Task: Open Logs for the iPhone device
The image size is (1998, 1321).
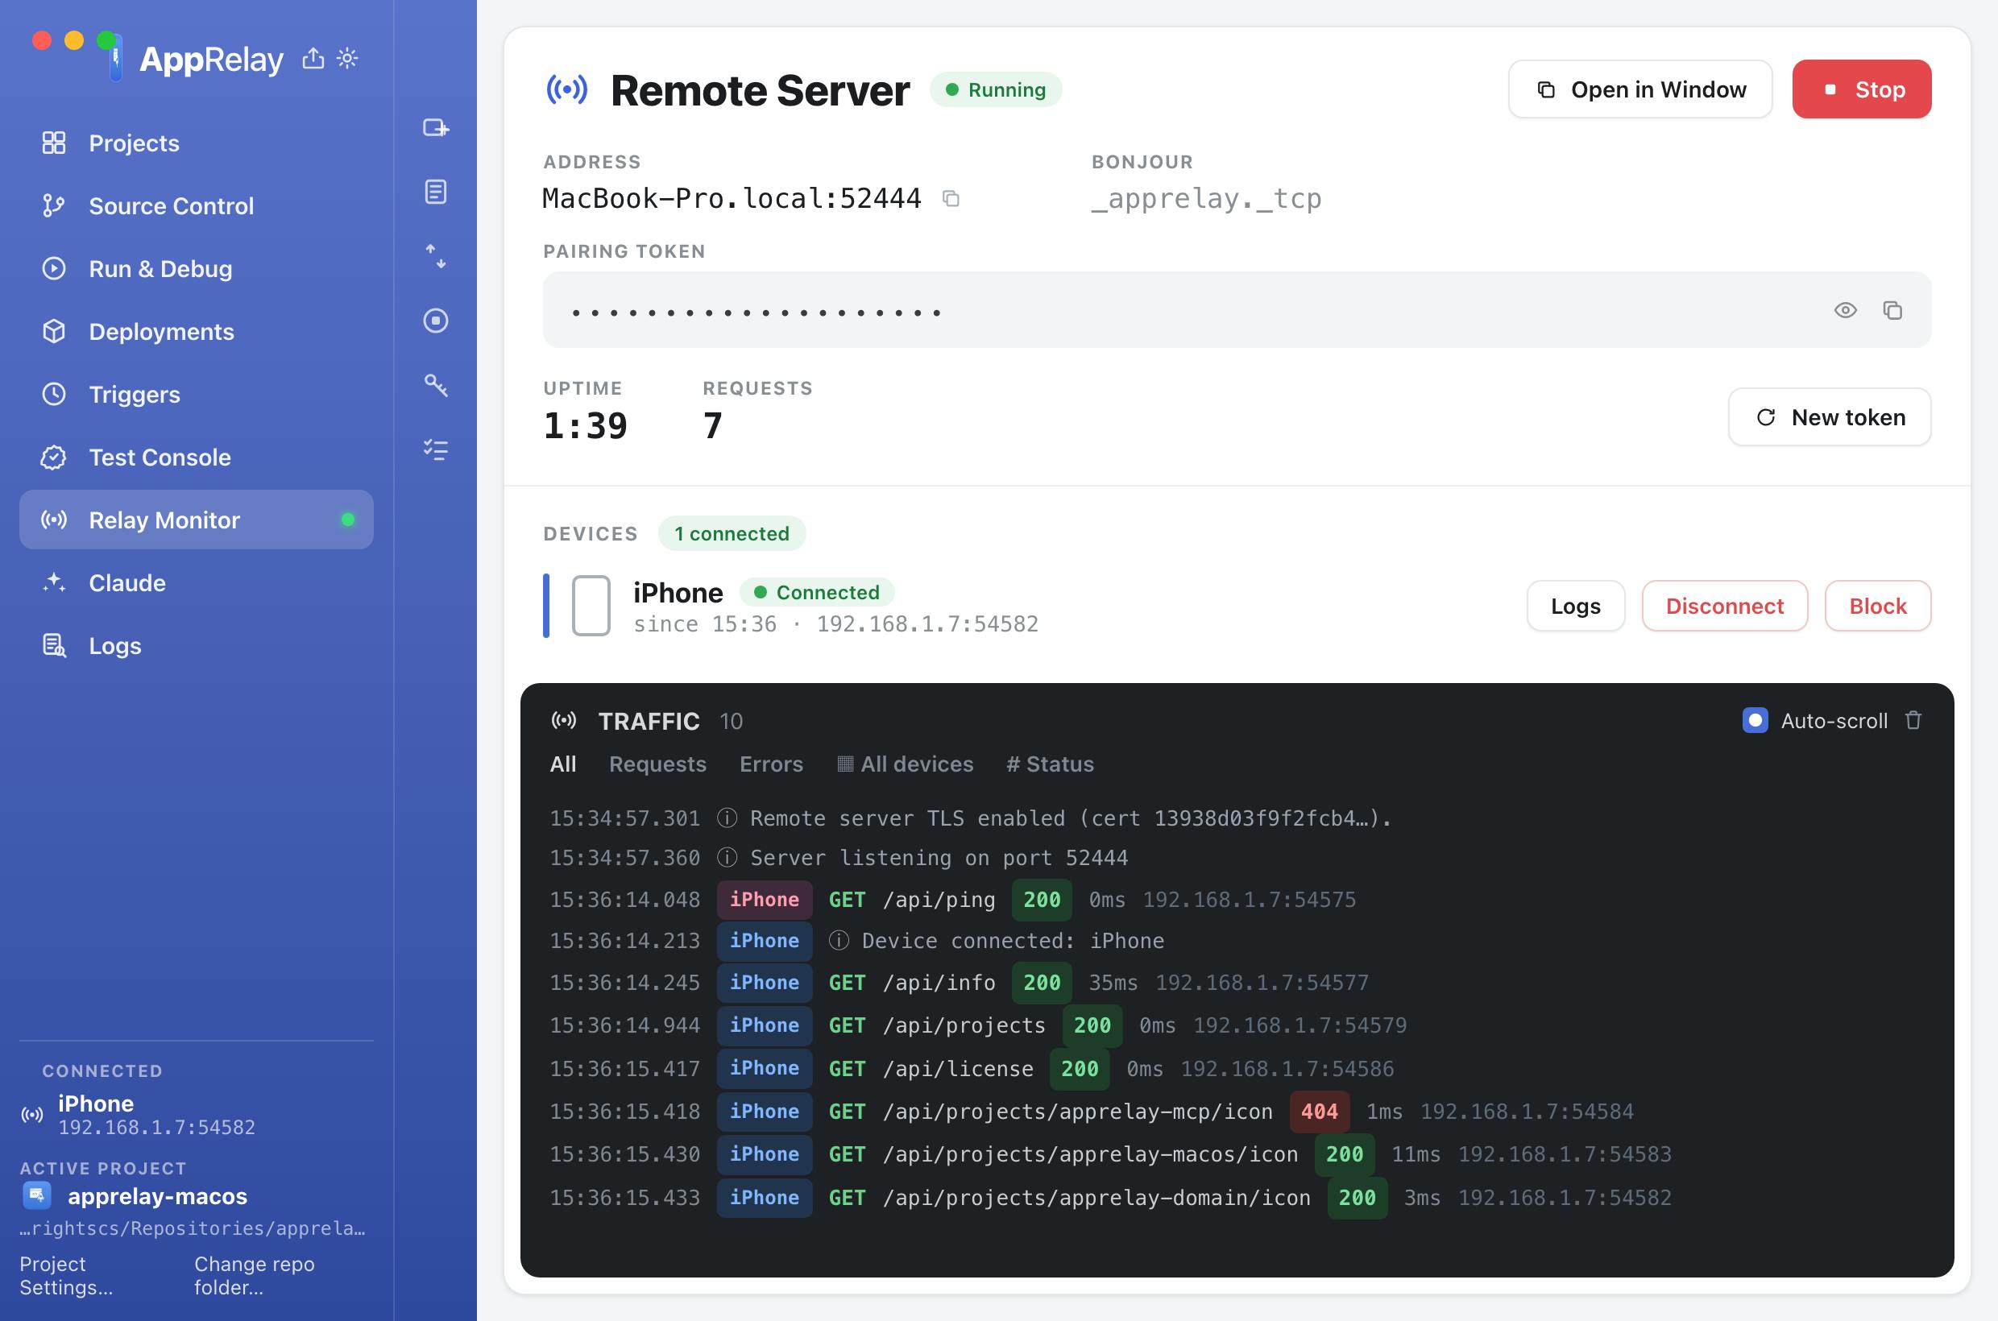Action: (x=1576, y=606)
